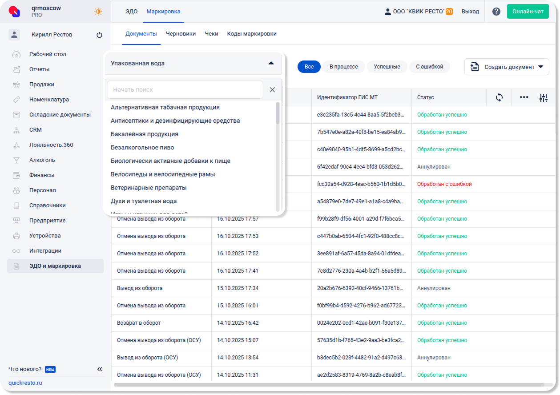
Task: Open the quickresto.ru link
Action: point(25,383)
